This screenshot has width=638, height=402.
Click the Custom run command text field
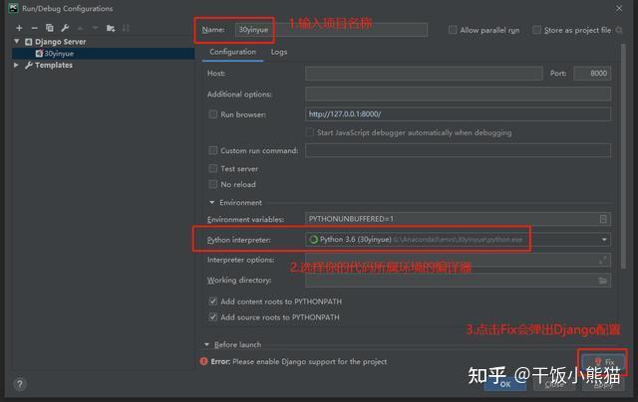(x=459, y=150)
